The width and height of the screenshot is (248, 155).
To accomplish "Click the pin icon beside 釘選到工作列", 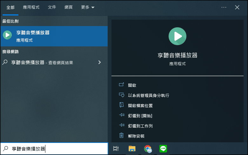I will (x=122, y=125).
